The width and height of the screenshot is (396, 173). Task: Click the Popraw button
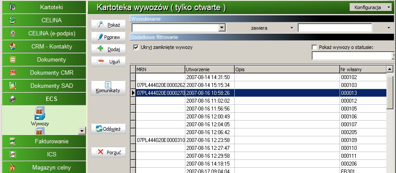click(108, 37)
